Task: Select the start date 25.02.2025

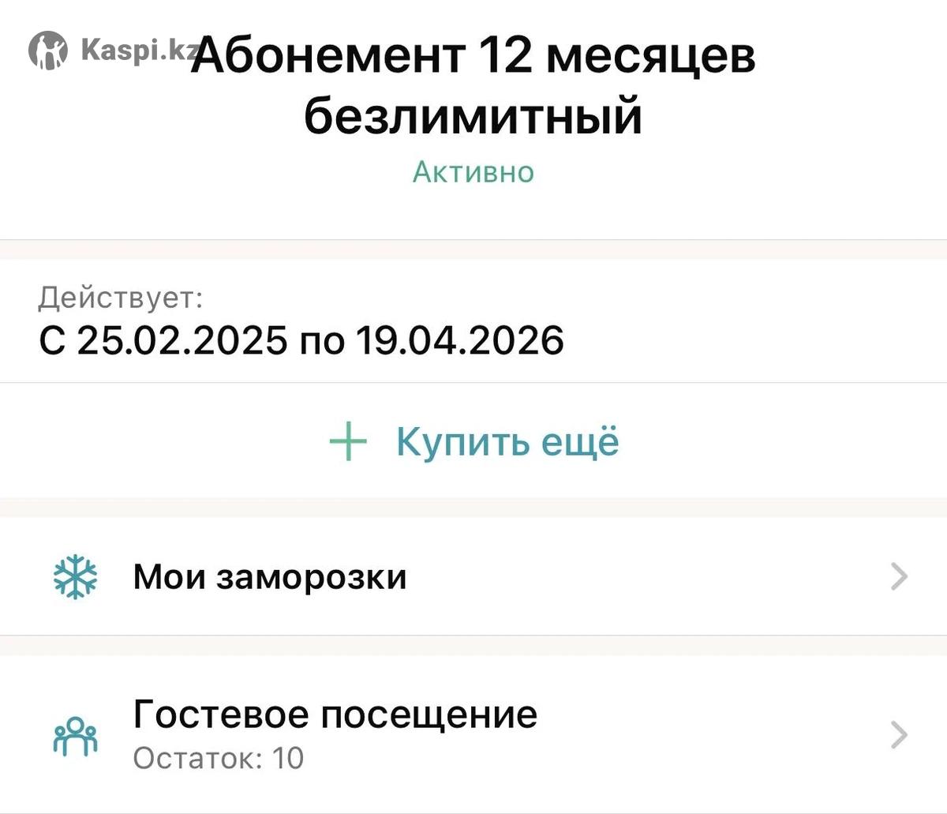Action: pos(182,340)
